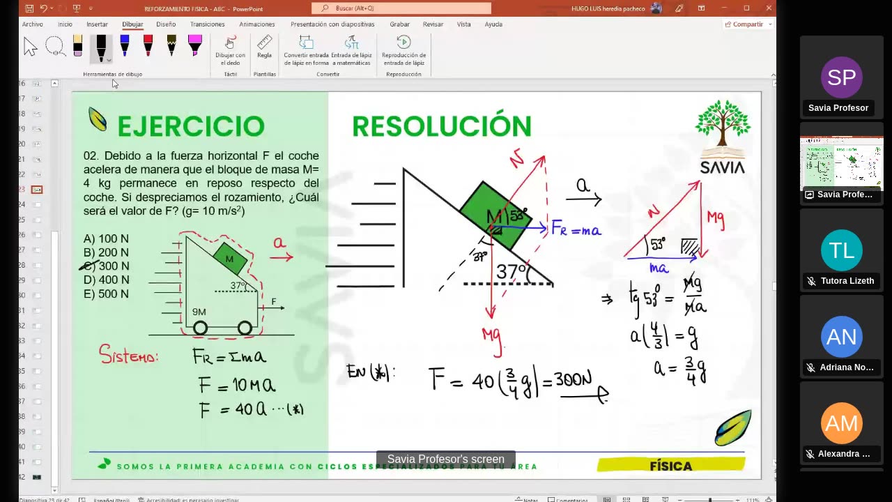Viewport: 892px width, 502px height.
Task: Click Reproducción de entrada de lápiz
Action: [403, 51]
